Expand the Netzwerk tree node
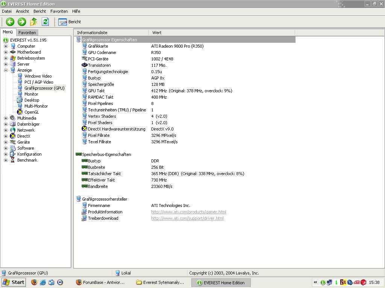The height and width of the screenshot is (288, 385). click(6, 130)
